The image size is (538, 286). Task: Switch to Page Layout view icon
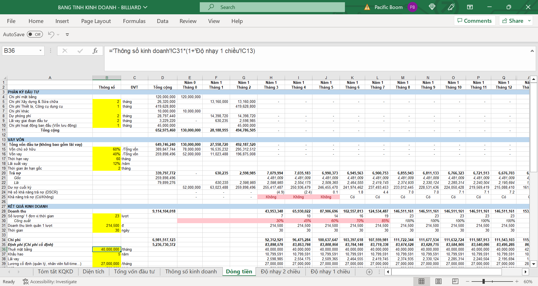click(x=439, y=281)
